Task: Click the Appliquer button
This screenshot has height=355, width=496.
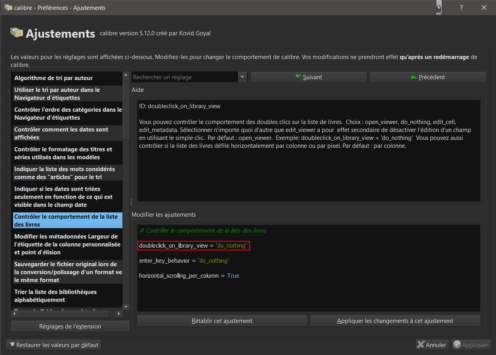Action: 471,345
